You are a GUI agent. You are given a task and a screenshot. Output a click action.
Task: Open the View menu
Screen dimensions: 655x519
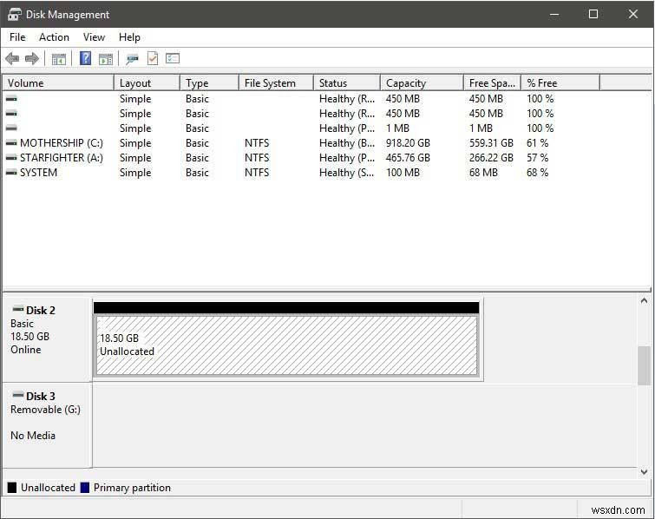(x=94, y=37)
